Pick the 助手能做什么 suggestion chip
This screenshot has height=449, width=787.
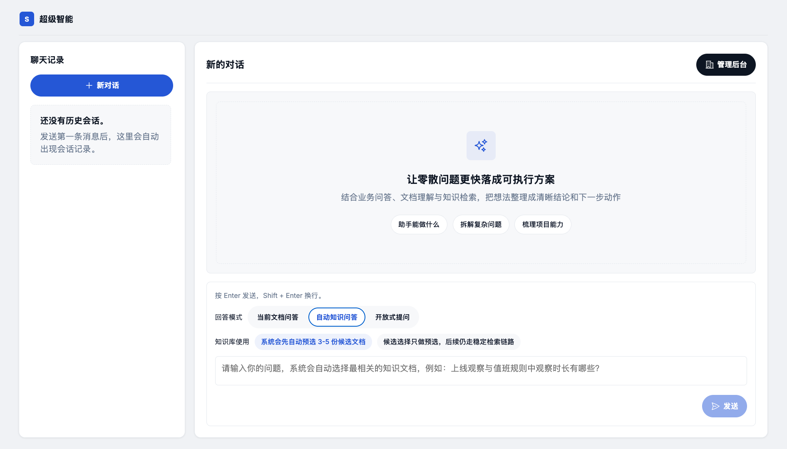point(419,225)
